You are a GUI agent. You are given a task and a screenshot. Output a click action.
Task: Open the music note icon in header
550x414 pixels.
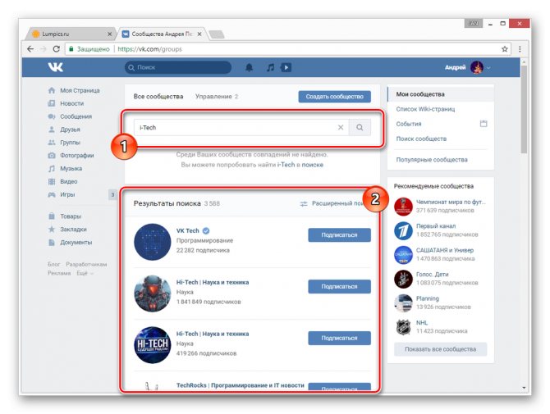[x=270, y=67]
